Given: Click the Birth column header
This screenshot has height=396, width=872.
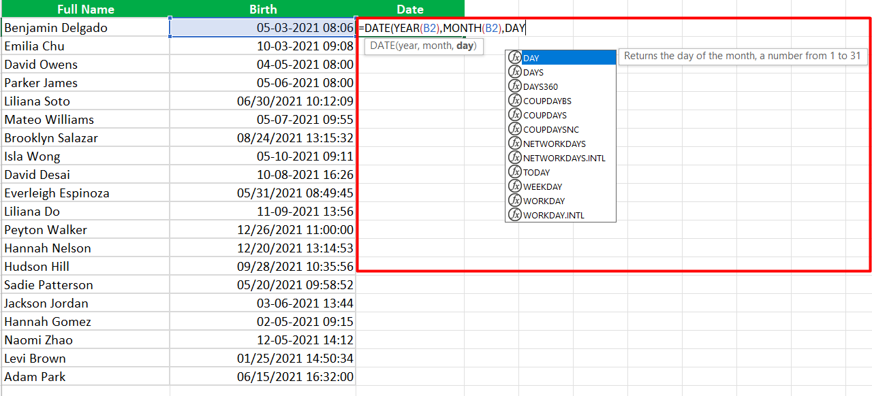Looking at the screenshot, I should tap(263, 9).
